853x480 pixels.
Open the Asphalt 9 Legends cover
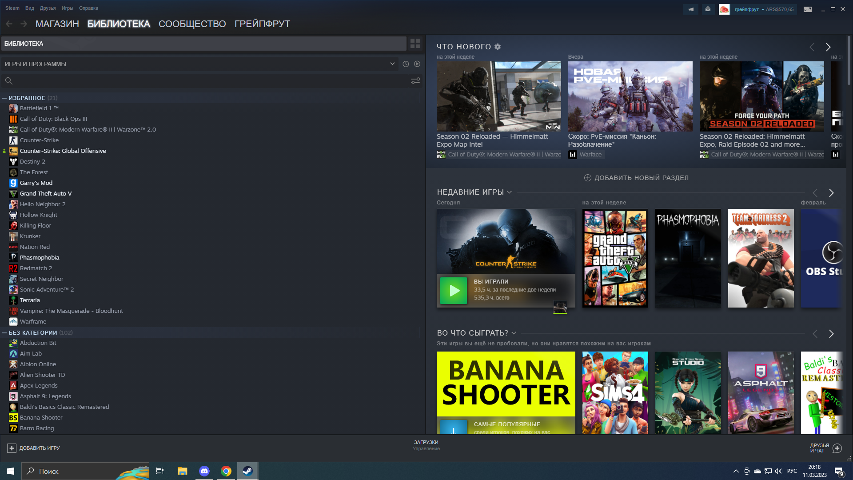(x=761, y=393)
